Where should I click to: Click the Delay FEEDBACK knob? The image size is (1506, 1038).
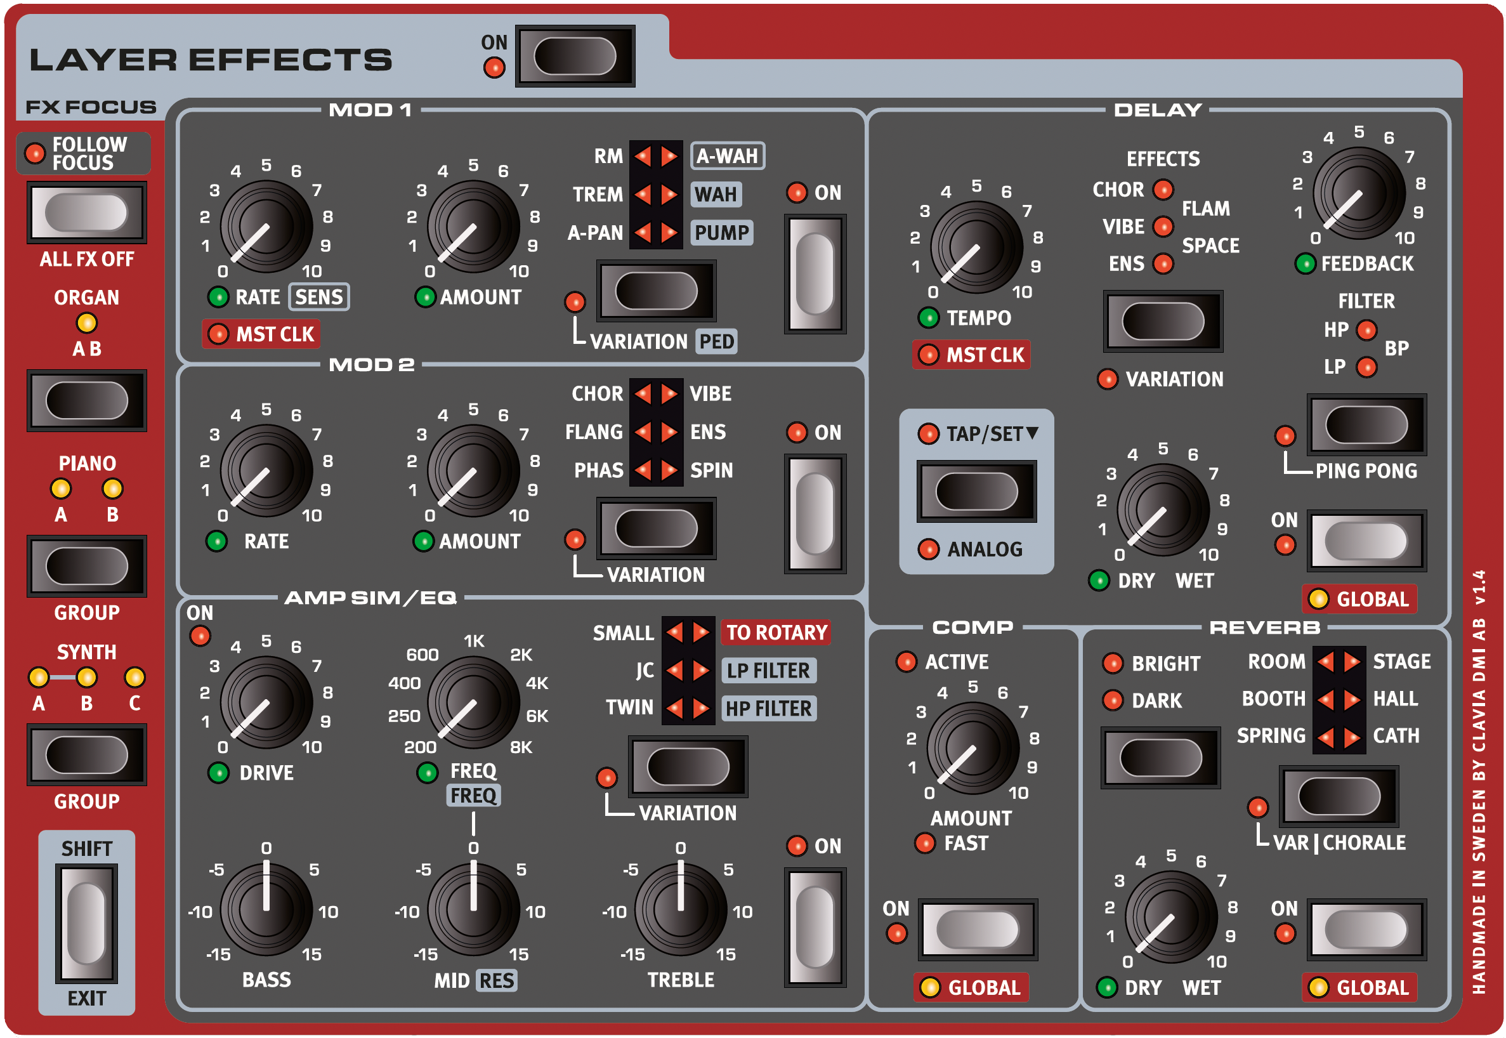point(1358,193)
